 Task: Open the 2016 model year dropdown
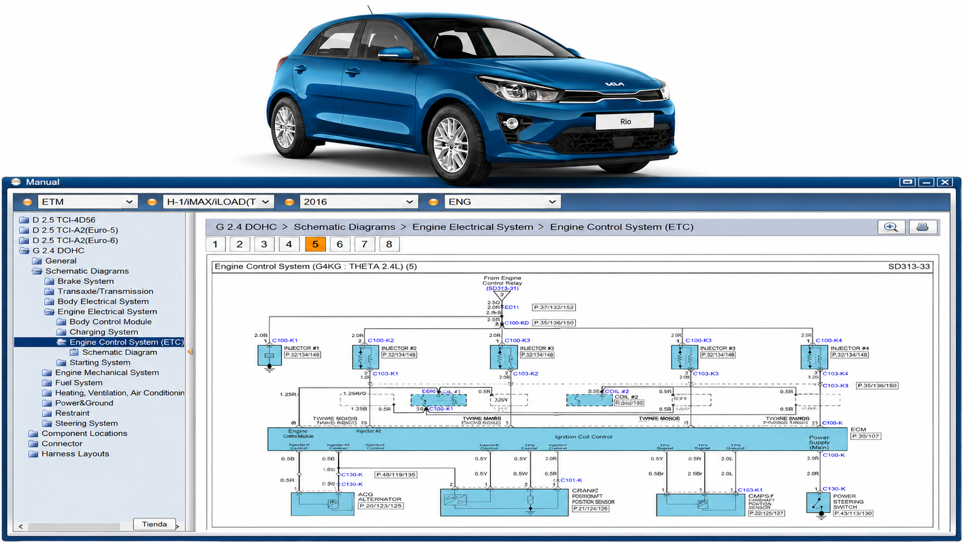pos(358,202)
